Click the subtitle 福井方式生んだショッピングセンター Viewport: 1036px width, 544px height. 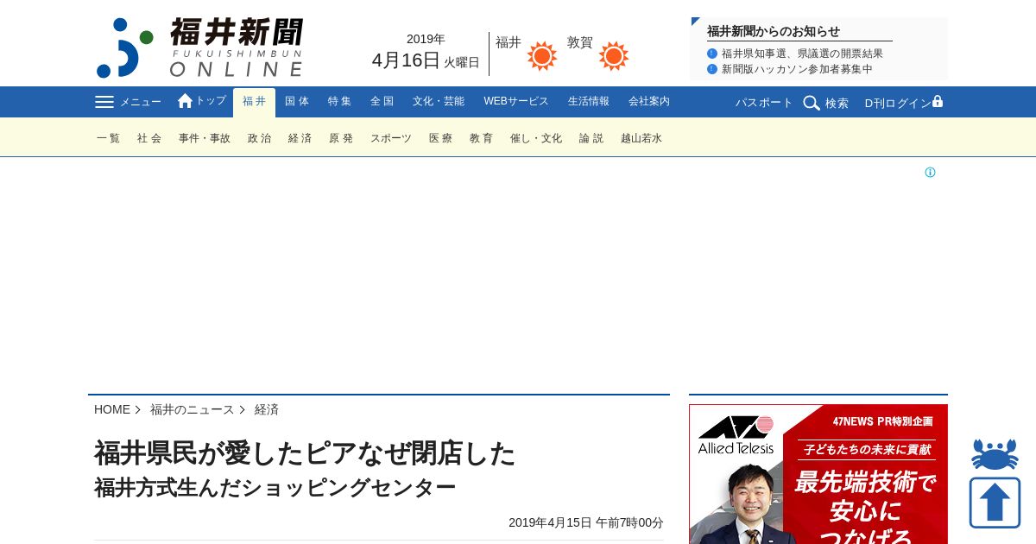click(x=275, y=488)
